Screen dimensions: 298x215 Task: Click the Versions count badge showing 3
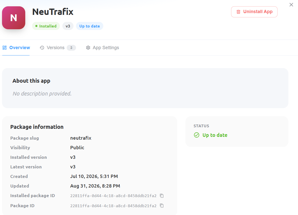coord(71,48)
